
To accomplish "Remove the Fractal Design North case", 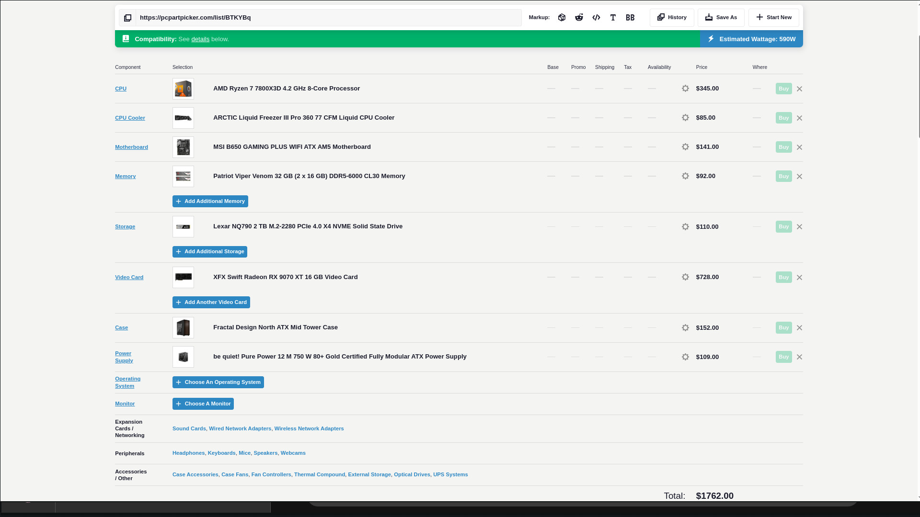I will [x=799, y=328].
